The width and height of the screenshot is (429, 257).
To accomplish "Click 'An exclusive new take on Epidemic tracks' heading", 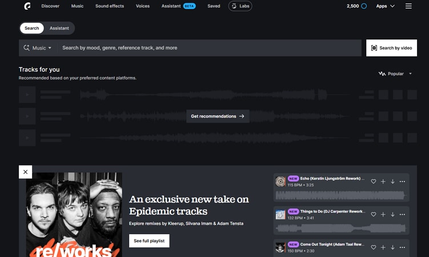I will click(x=189, y=205).
